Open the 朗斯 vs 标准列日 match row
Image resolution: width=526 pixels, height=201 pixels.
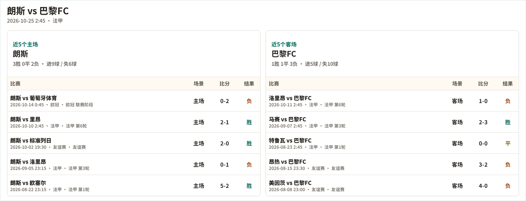[134, 143]
